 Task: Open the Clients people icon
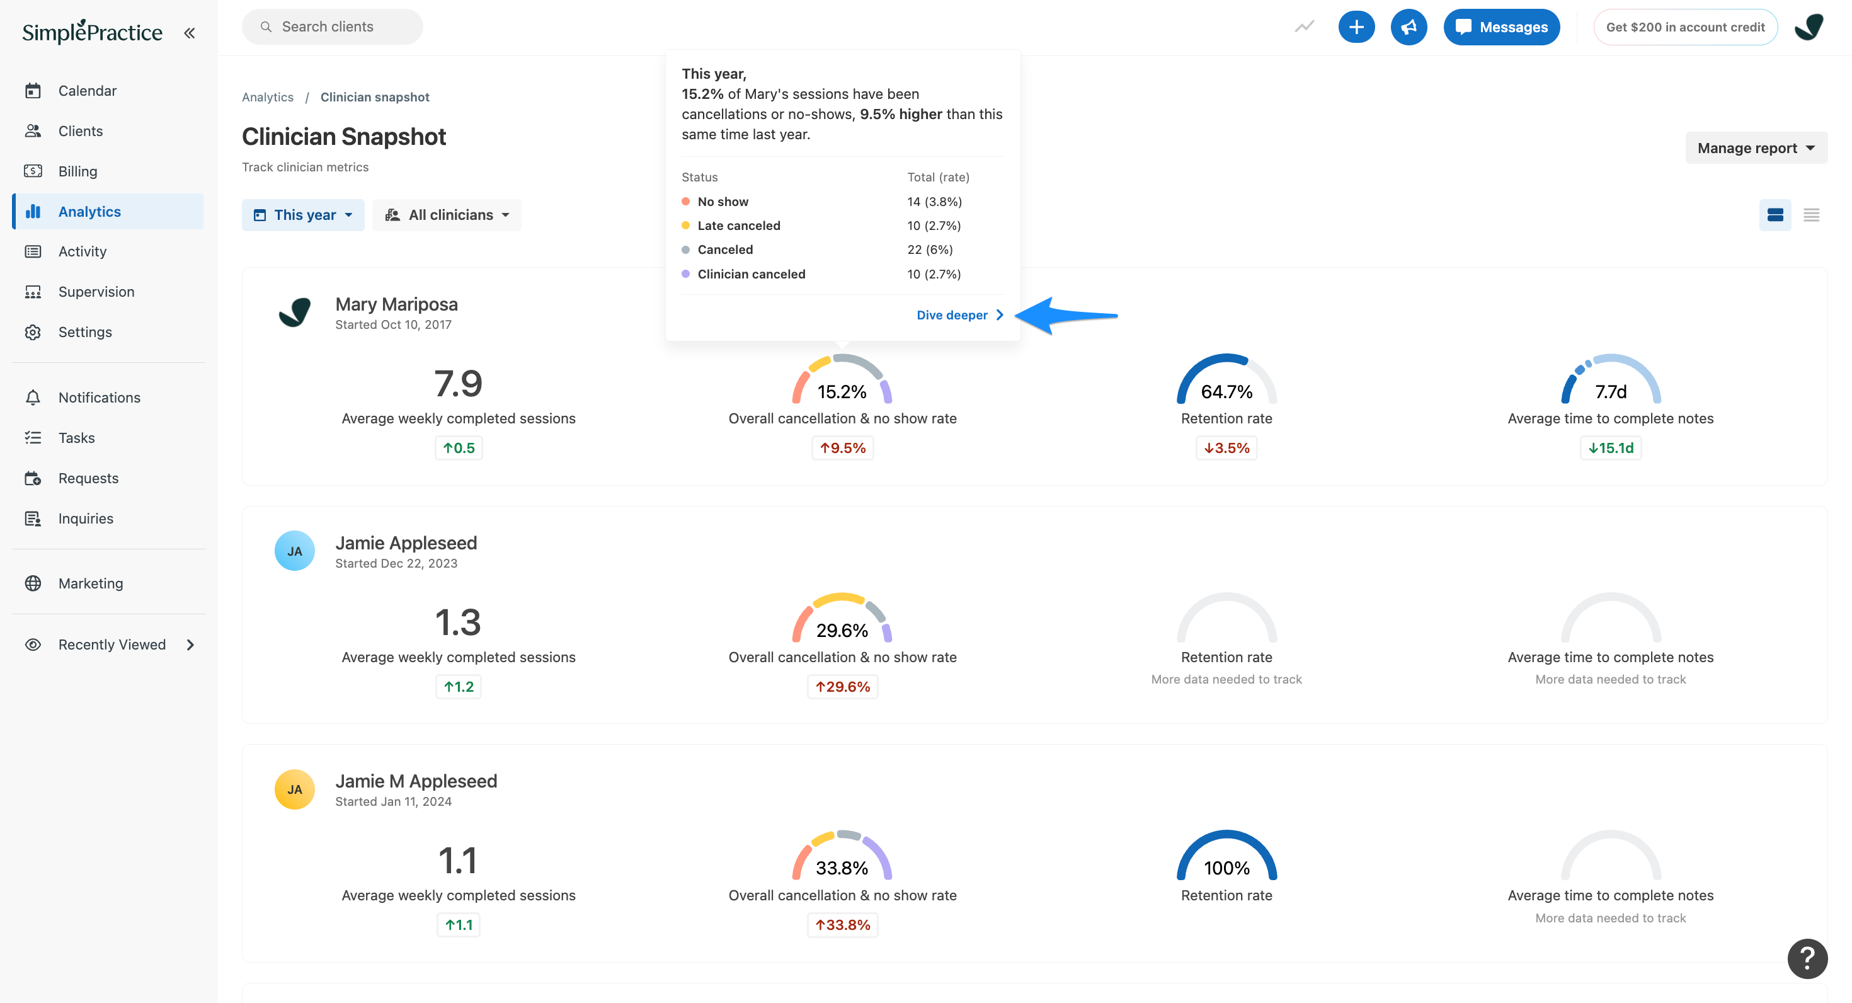point(33,131)
